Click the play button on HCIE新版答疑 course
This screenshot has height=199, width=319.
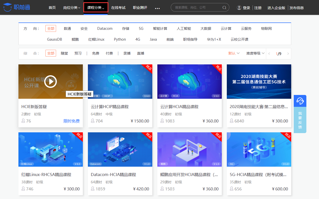(51, 82)
